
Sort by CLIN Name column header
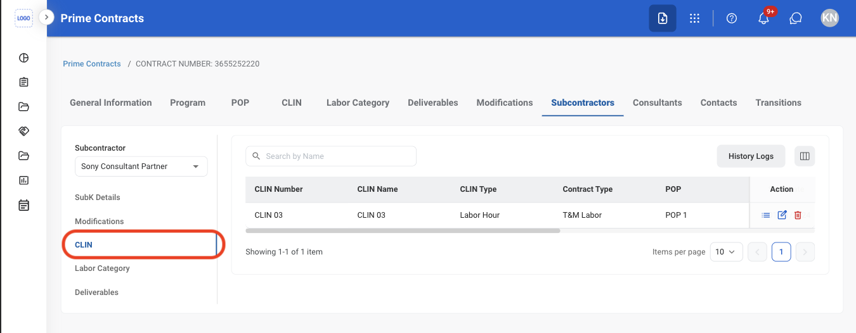(x=377, y=189)
